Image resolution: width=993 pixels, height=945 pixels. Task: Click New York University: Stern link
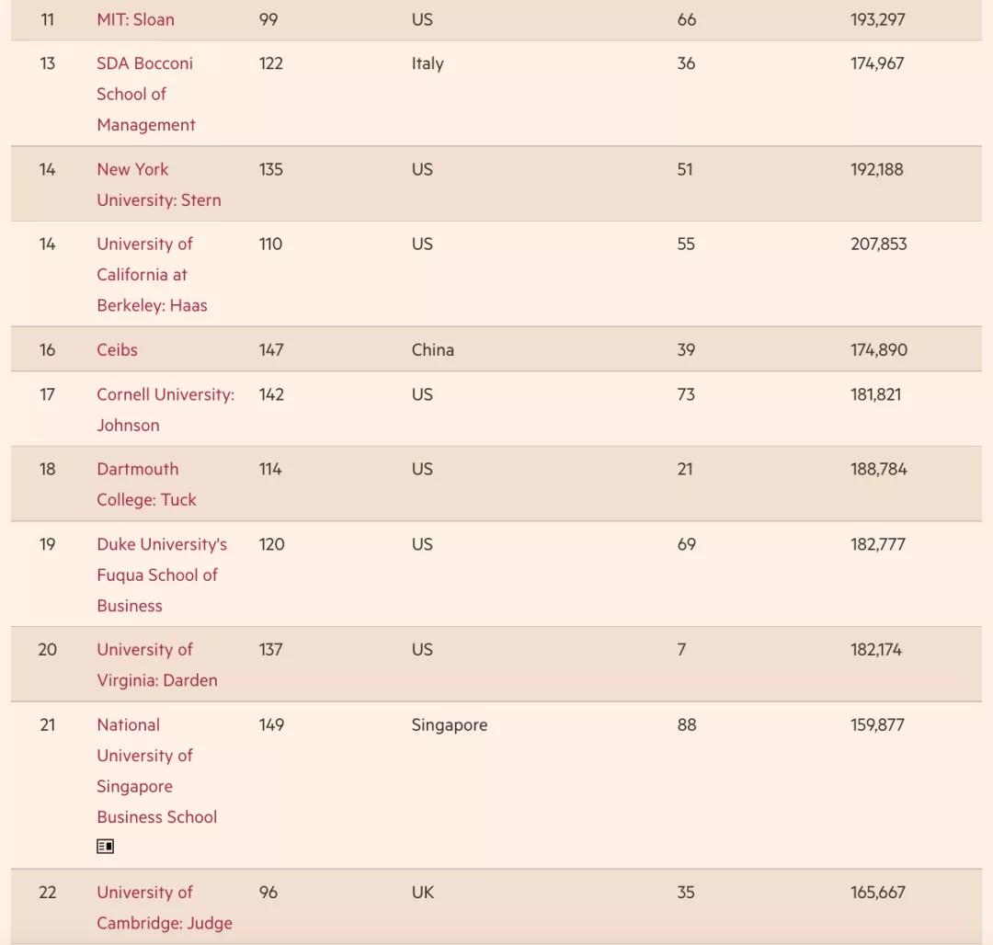[158, 185]
